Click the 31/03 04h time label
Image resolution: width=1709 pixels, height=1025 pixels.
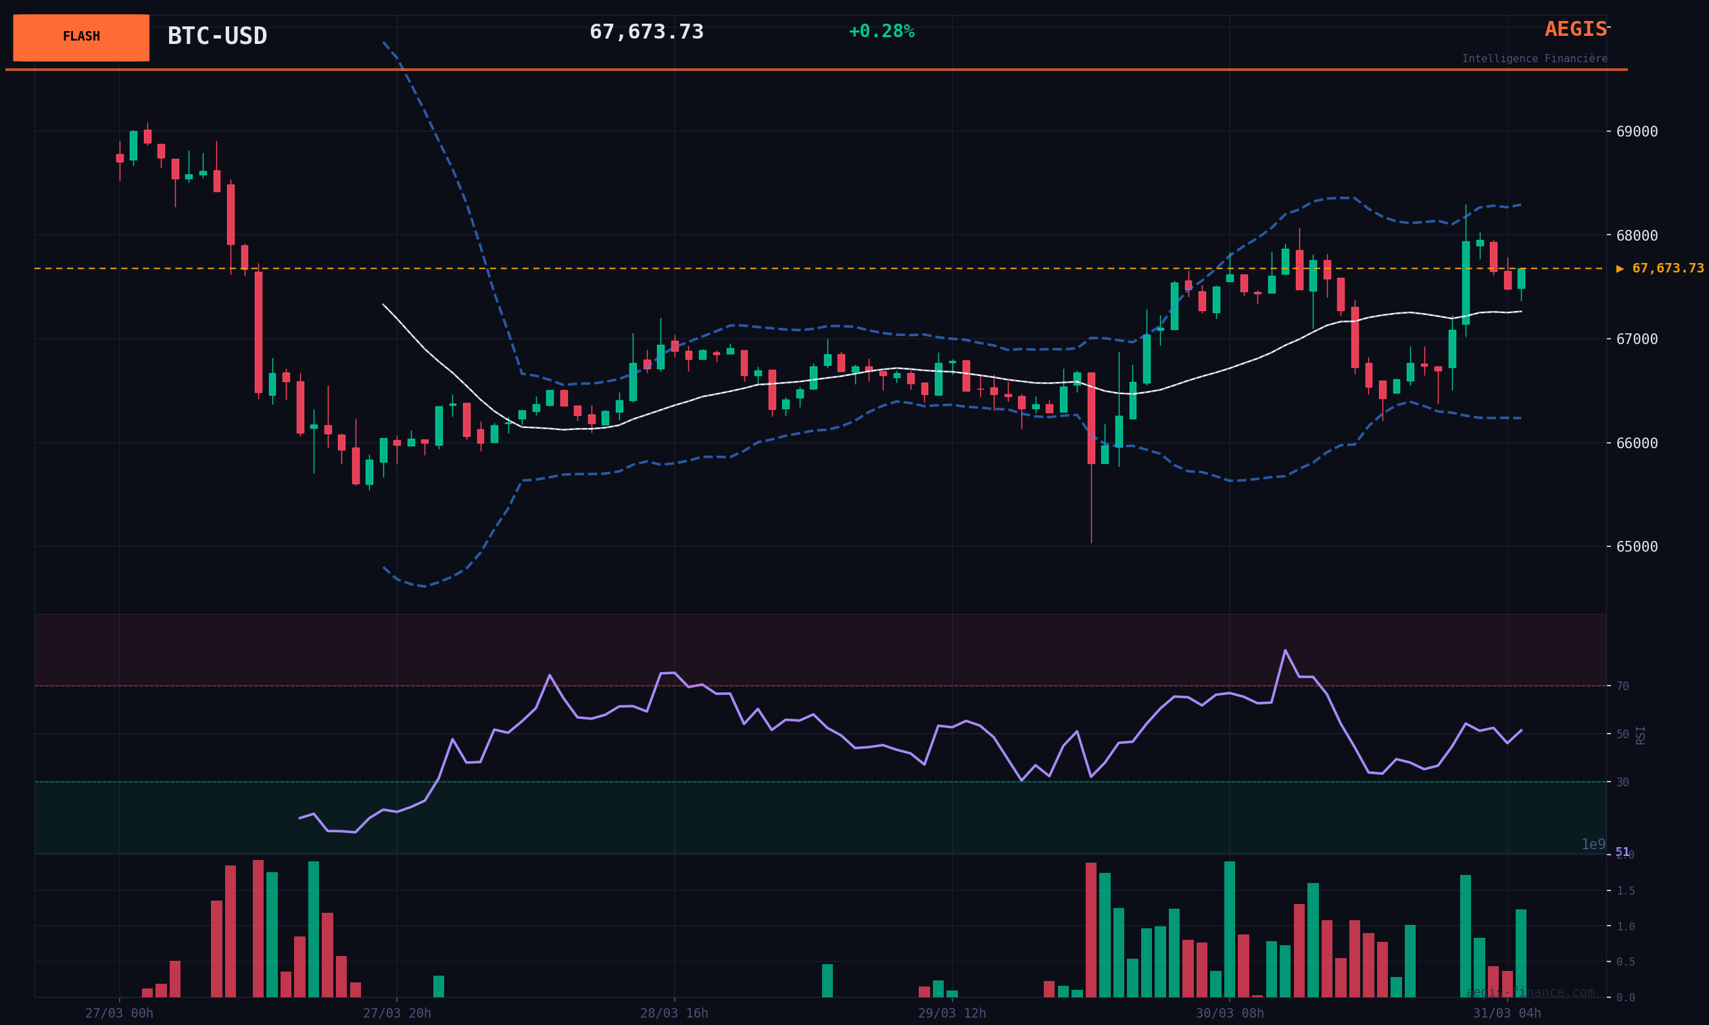point(1507,1014)
